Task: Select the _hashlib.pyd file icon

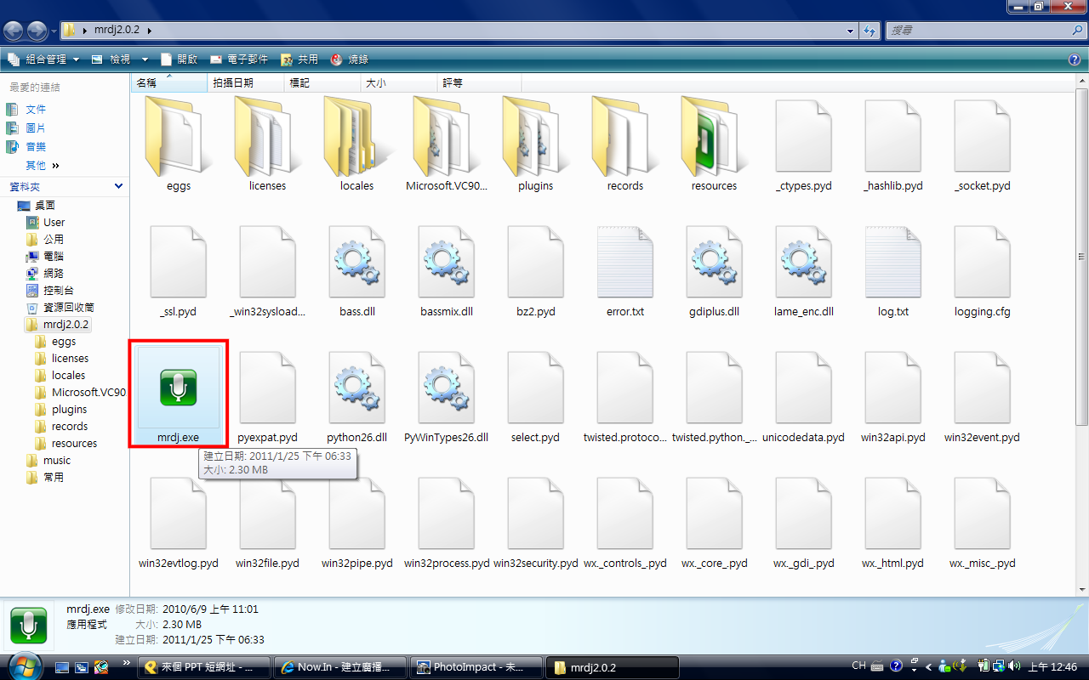Action: pos(893,136)
